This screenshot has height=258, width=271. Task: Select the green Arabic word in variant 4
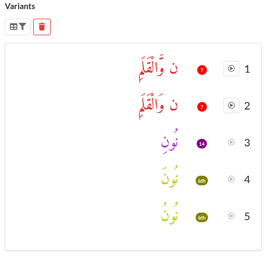point(169,177)
